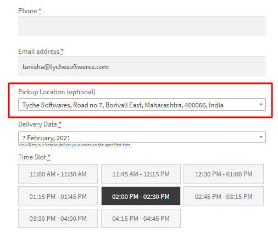Pick the 03:30 PM - 04:00 PM time slot
This screenshot has height=240, width=278.
point(58,219)
